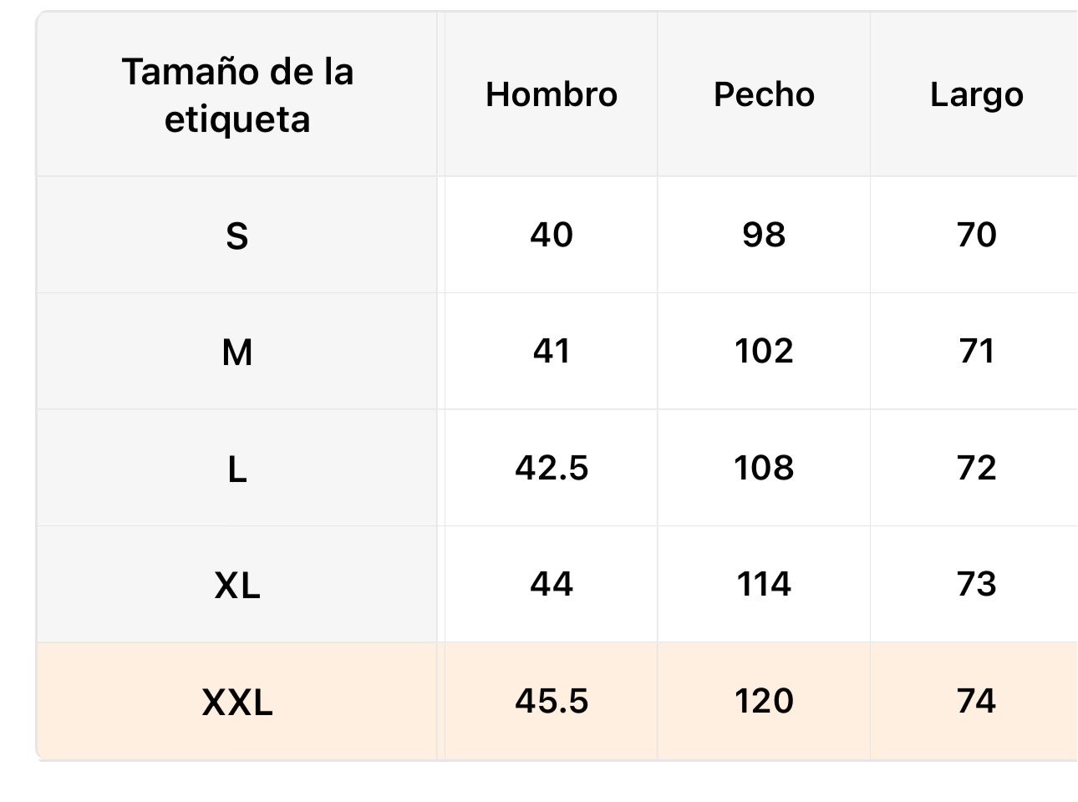Select the highlighted XXL size label

click(237, 702)
